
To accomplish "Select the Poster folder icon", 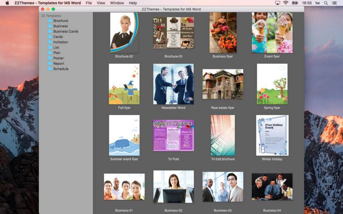I will (50, 58).
